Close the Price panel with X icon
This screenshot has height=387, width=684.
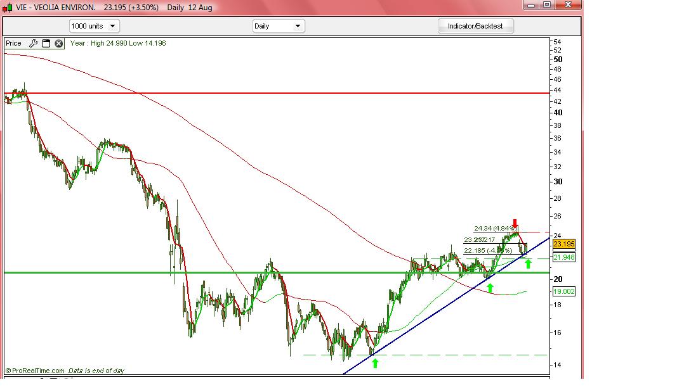coord(59,43)
